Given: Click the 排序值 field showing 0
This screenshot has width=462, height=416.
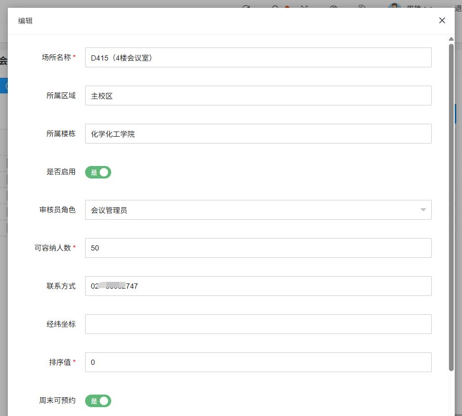Looking at the screenshot, I should coord(258,362).
